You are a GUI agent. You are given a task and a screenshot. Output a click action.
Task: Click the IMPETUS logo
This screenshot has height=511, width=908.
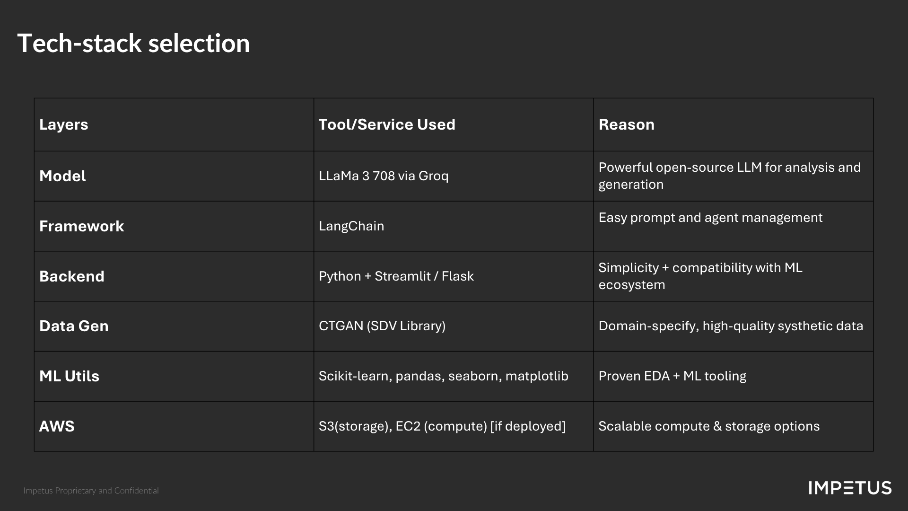point(850,488)
